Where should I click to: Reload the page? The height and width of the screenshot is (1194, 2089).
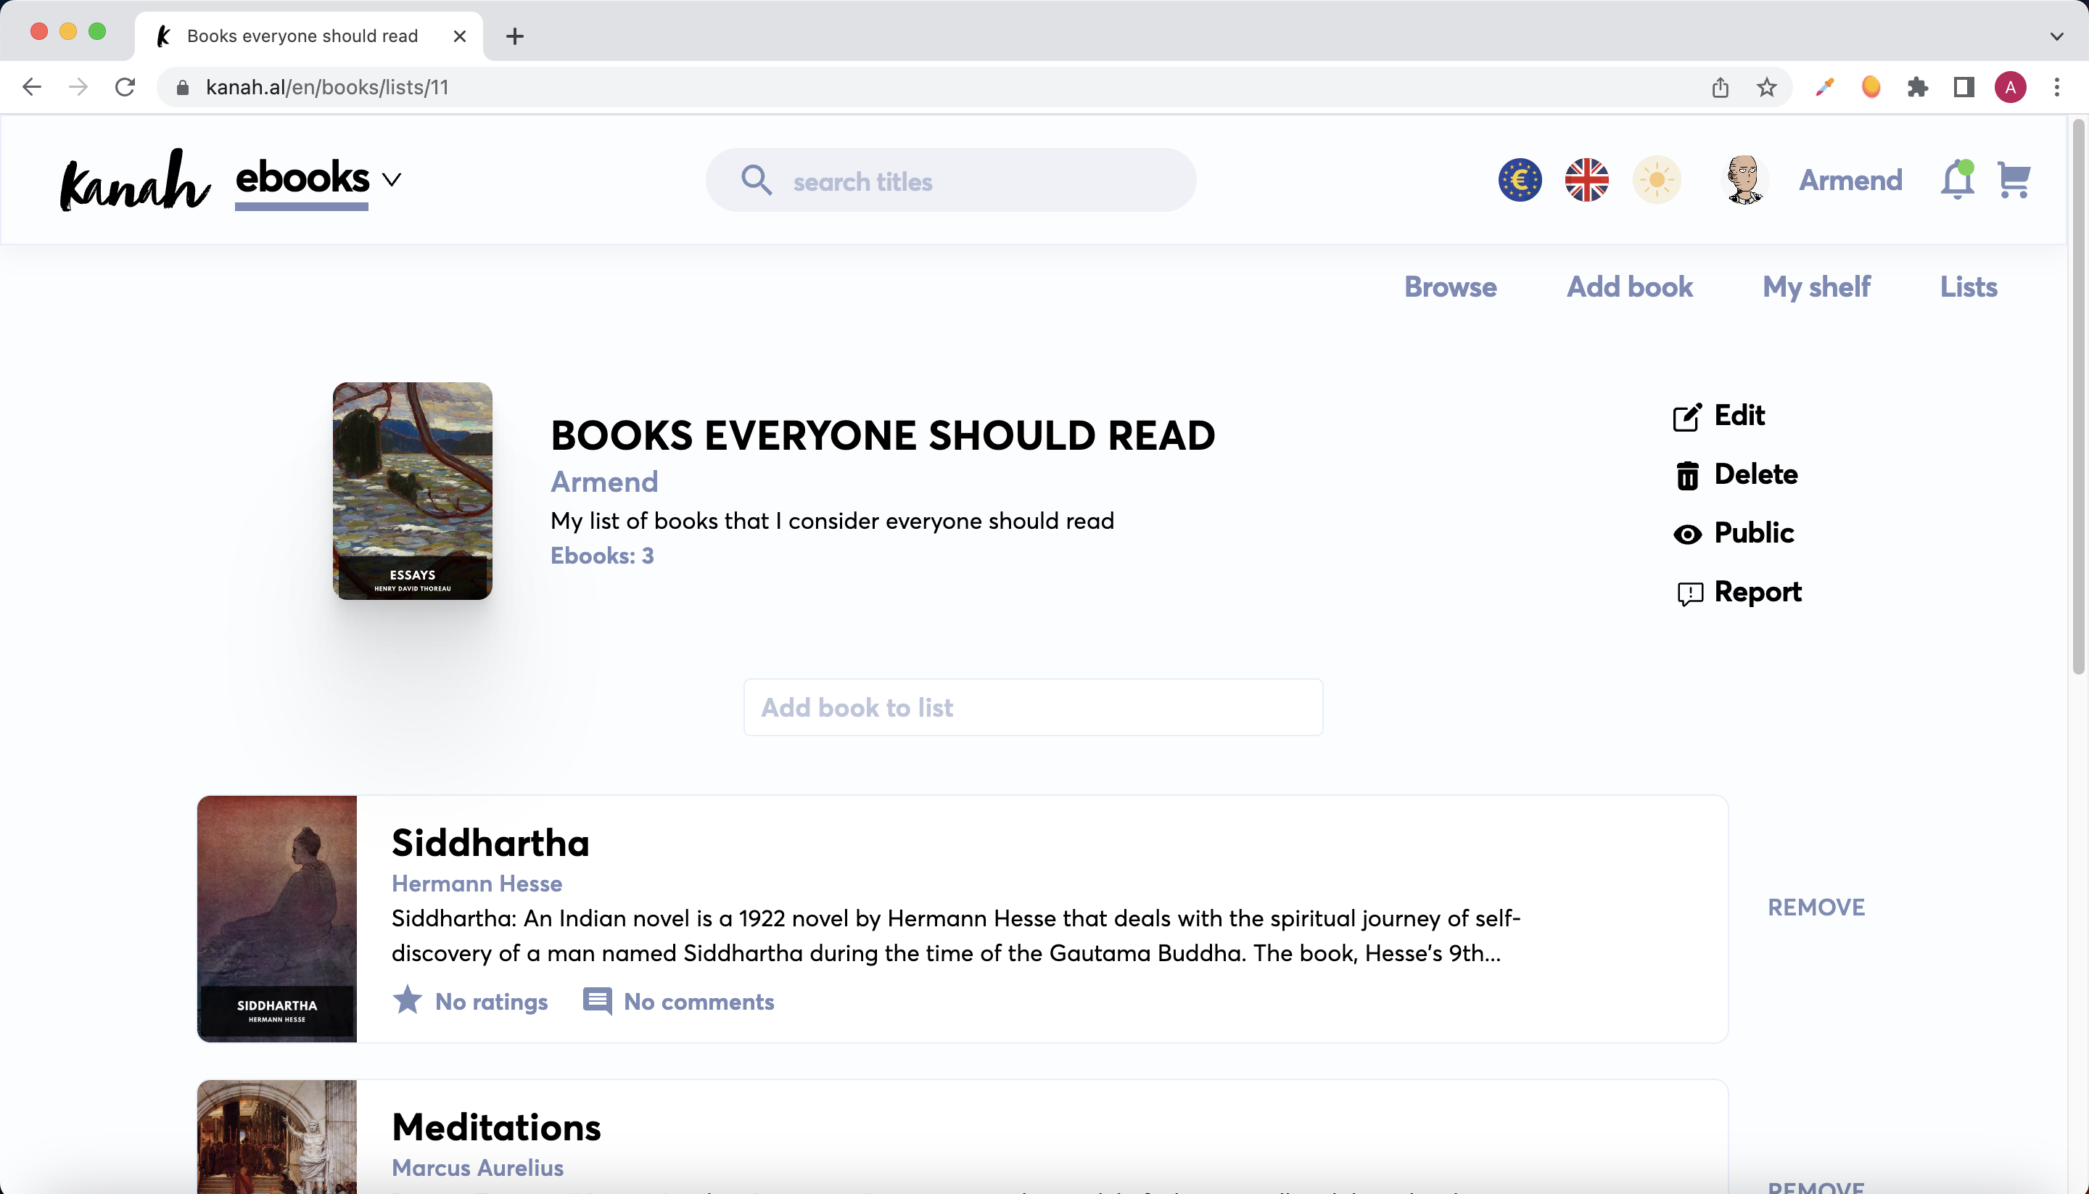click(125, 87)
